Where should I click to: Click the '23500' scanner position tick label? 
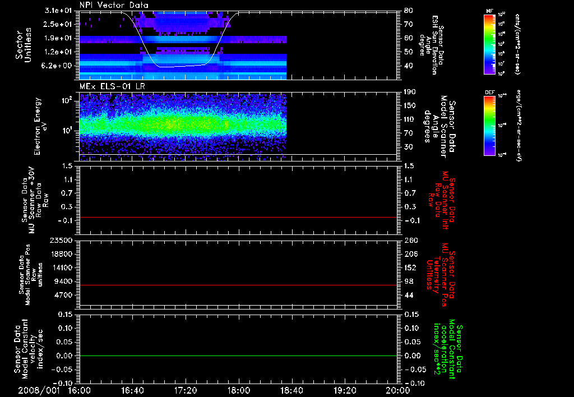(61, 241)
